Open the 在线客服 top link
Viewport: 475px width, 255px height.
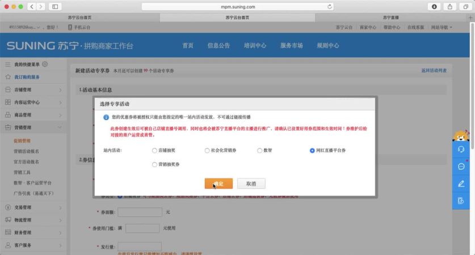pos(415,27)
